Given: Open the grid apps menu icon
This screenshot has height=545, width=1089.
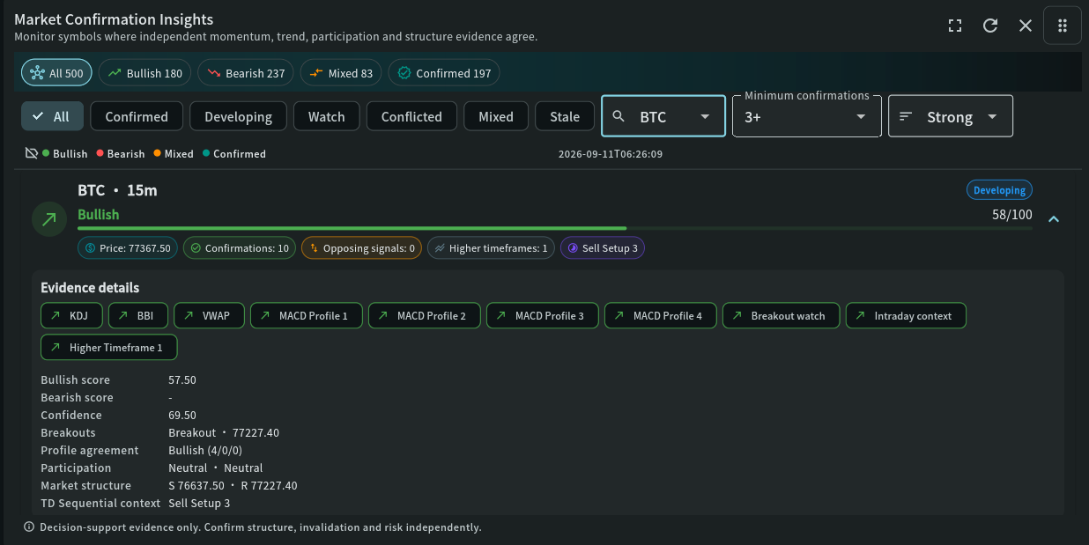Looking at the screenshot, I should [x=1063, y=26].
